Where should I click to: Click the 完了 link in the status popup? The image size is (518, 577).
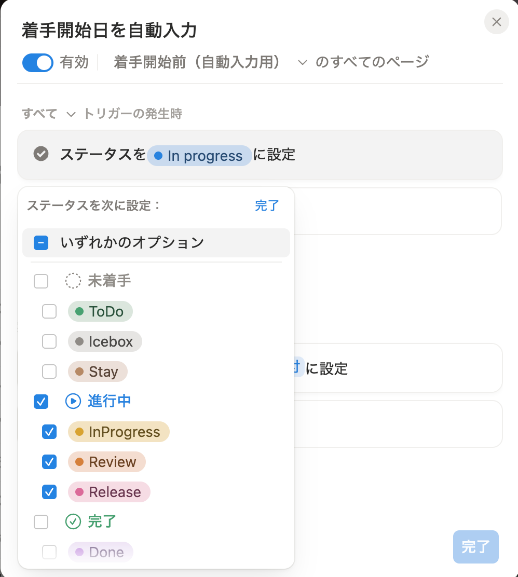click(266, 205)
